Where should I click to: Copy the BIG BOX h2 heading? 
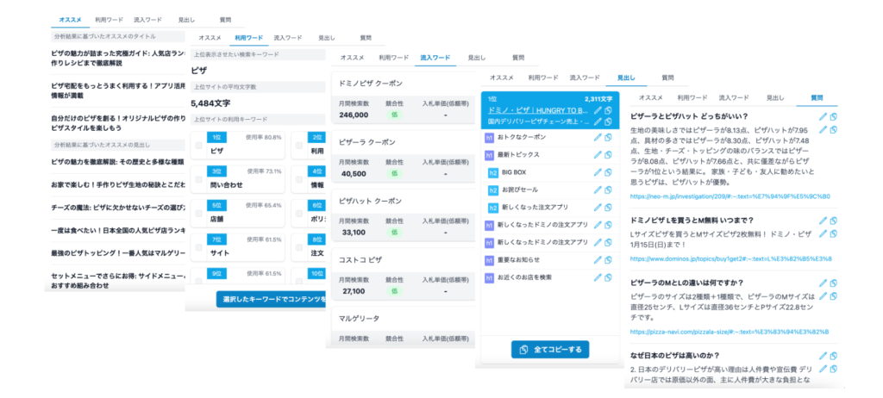(x=608, y=172)
